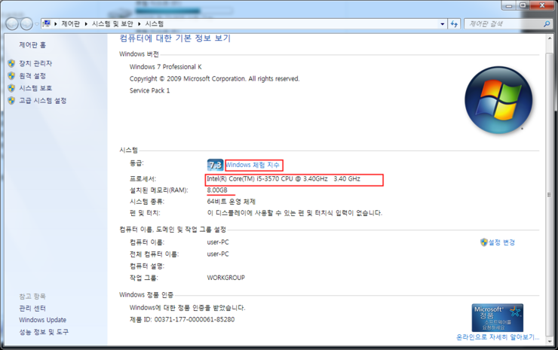558x350 pixels.
Task: Click the refresh button beside address bar
Action: pos(454,24)
